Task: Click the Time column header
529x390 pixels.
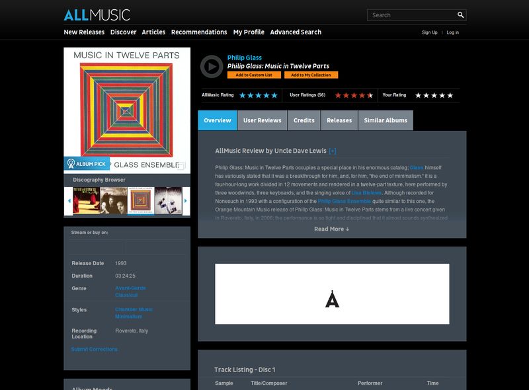Action: [432, 383]
